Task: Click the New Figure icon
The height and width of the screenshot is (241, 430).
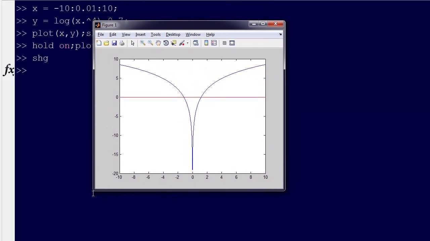Action: pos(99,43)
